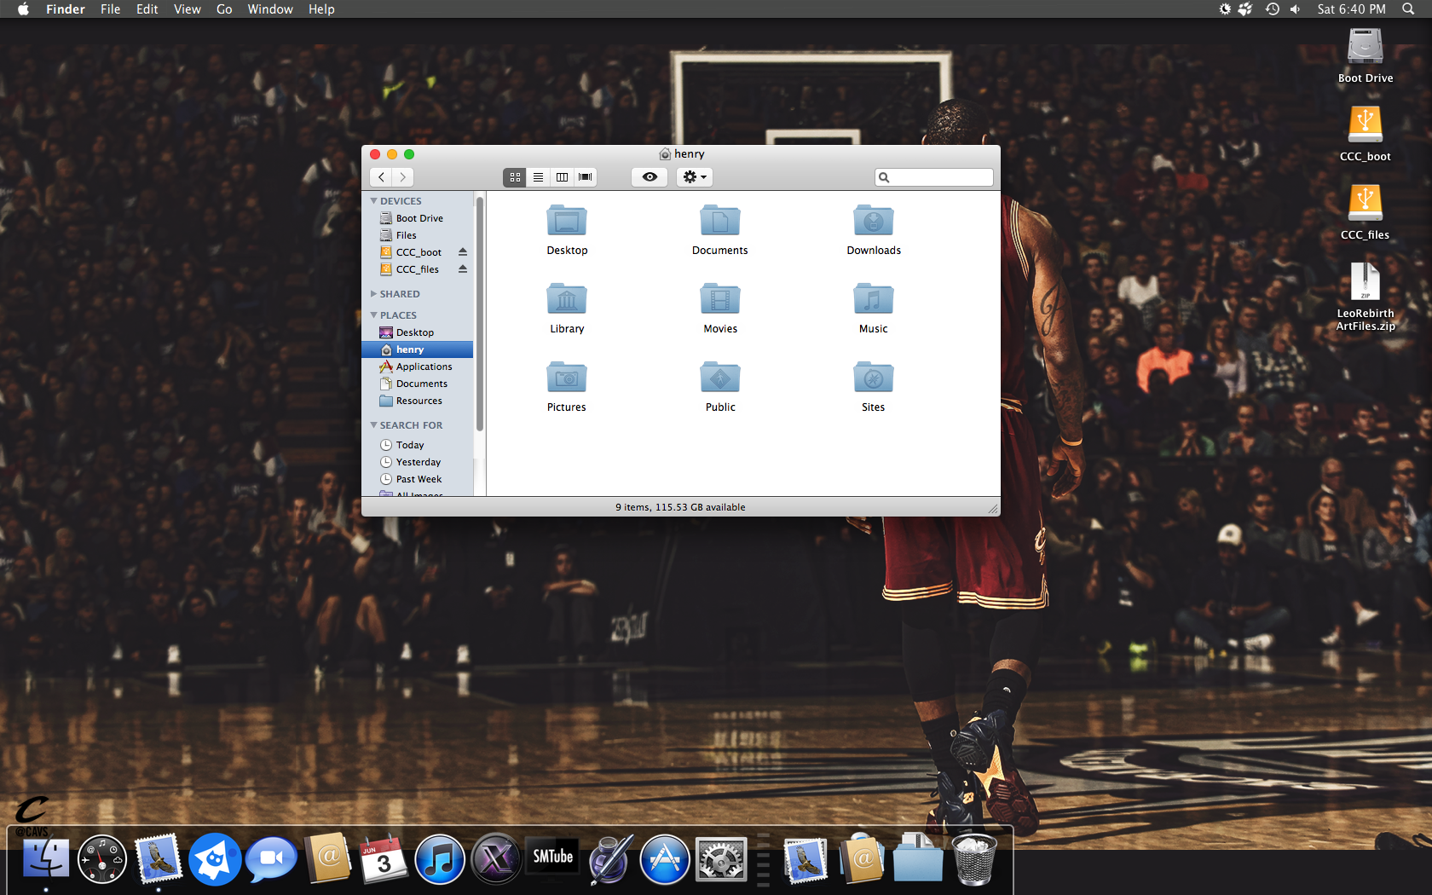The height and width of the screenshot is (895, 1432).
Task: Open iCal calendar dock icon
Action: point(383,858)
